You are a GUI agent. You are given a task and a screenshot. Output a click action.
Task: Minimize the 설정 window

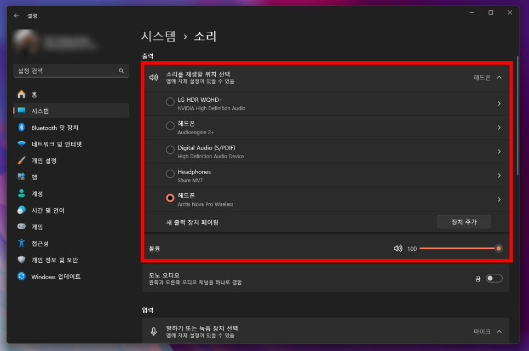472,13
